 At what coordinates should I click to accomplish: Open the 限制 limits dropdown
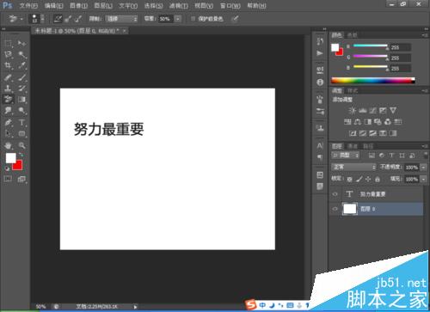coord(121,19)
